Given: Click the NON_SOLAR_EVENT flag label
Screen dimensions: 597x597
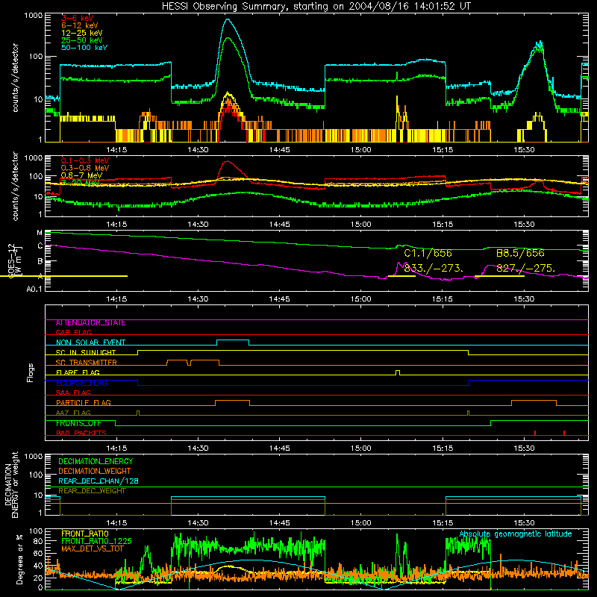Looking at the screenshot, I should pos(90,343).
